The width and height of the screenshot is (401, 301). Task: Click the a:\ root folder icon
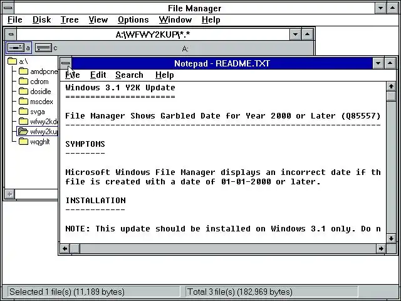click(x=12, y=61)
